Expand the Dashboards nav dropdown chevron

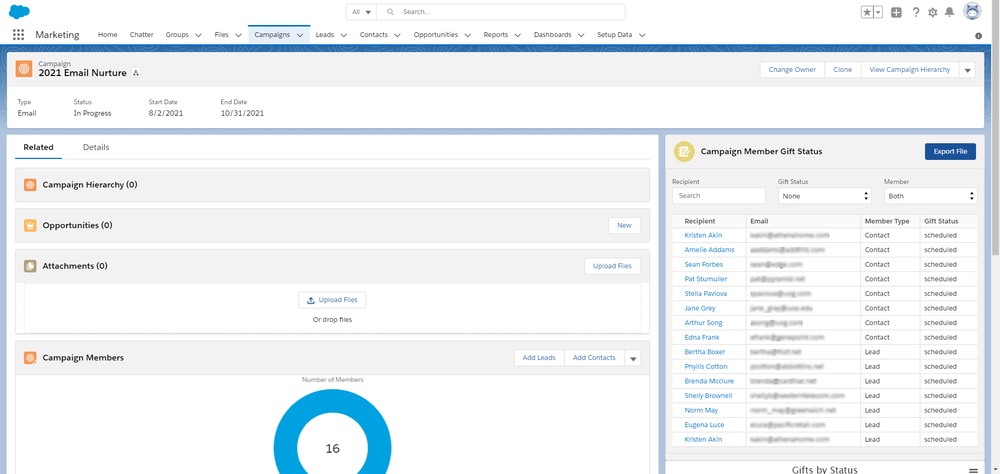click(581, 35)
